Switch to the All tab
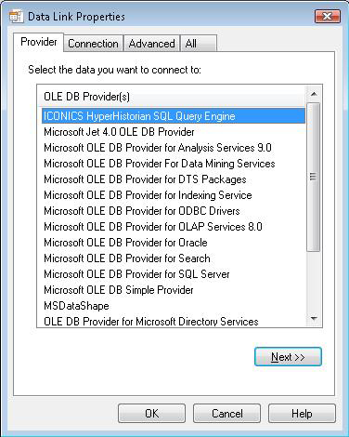Image resolution: width=349 pixels, height=437 pixels. (x=199, y=44)
